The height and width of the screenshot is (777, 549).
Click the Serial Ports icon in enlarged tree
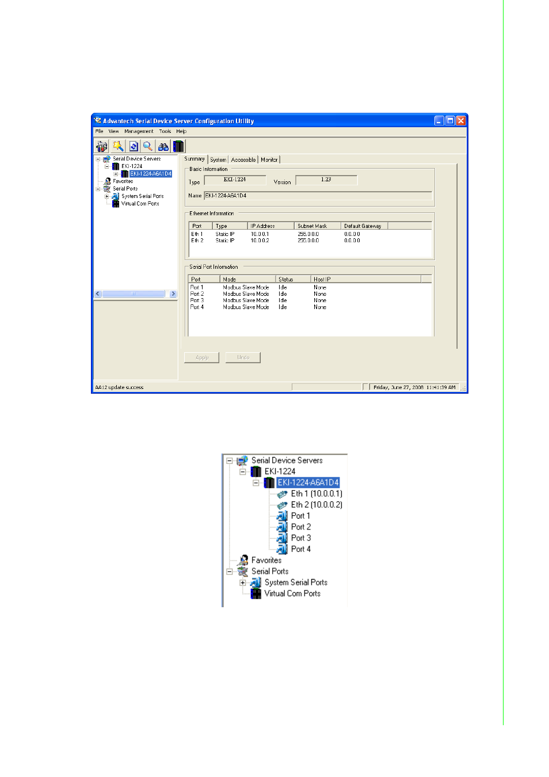click(x=243, y=572)
